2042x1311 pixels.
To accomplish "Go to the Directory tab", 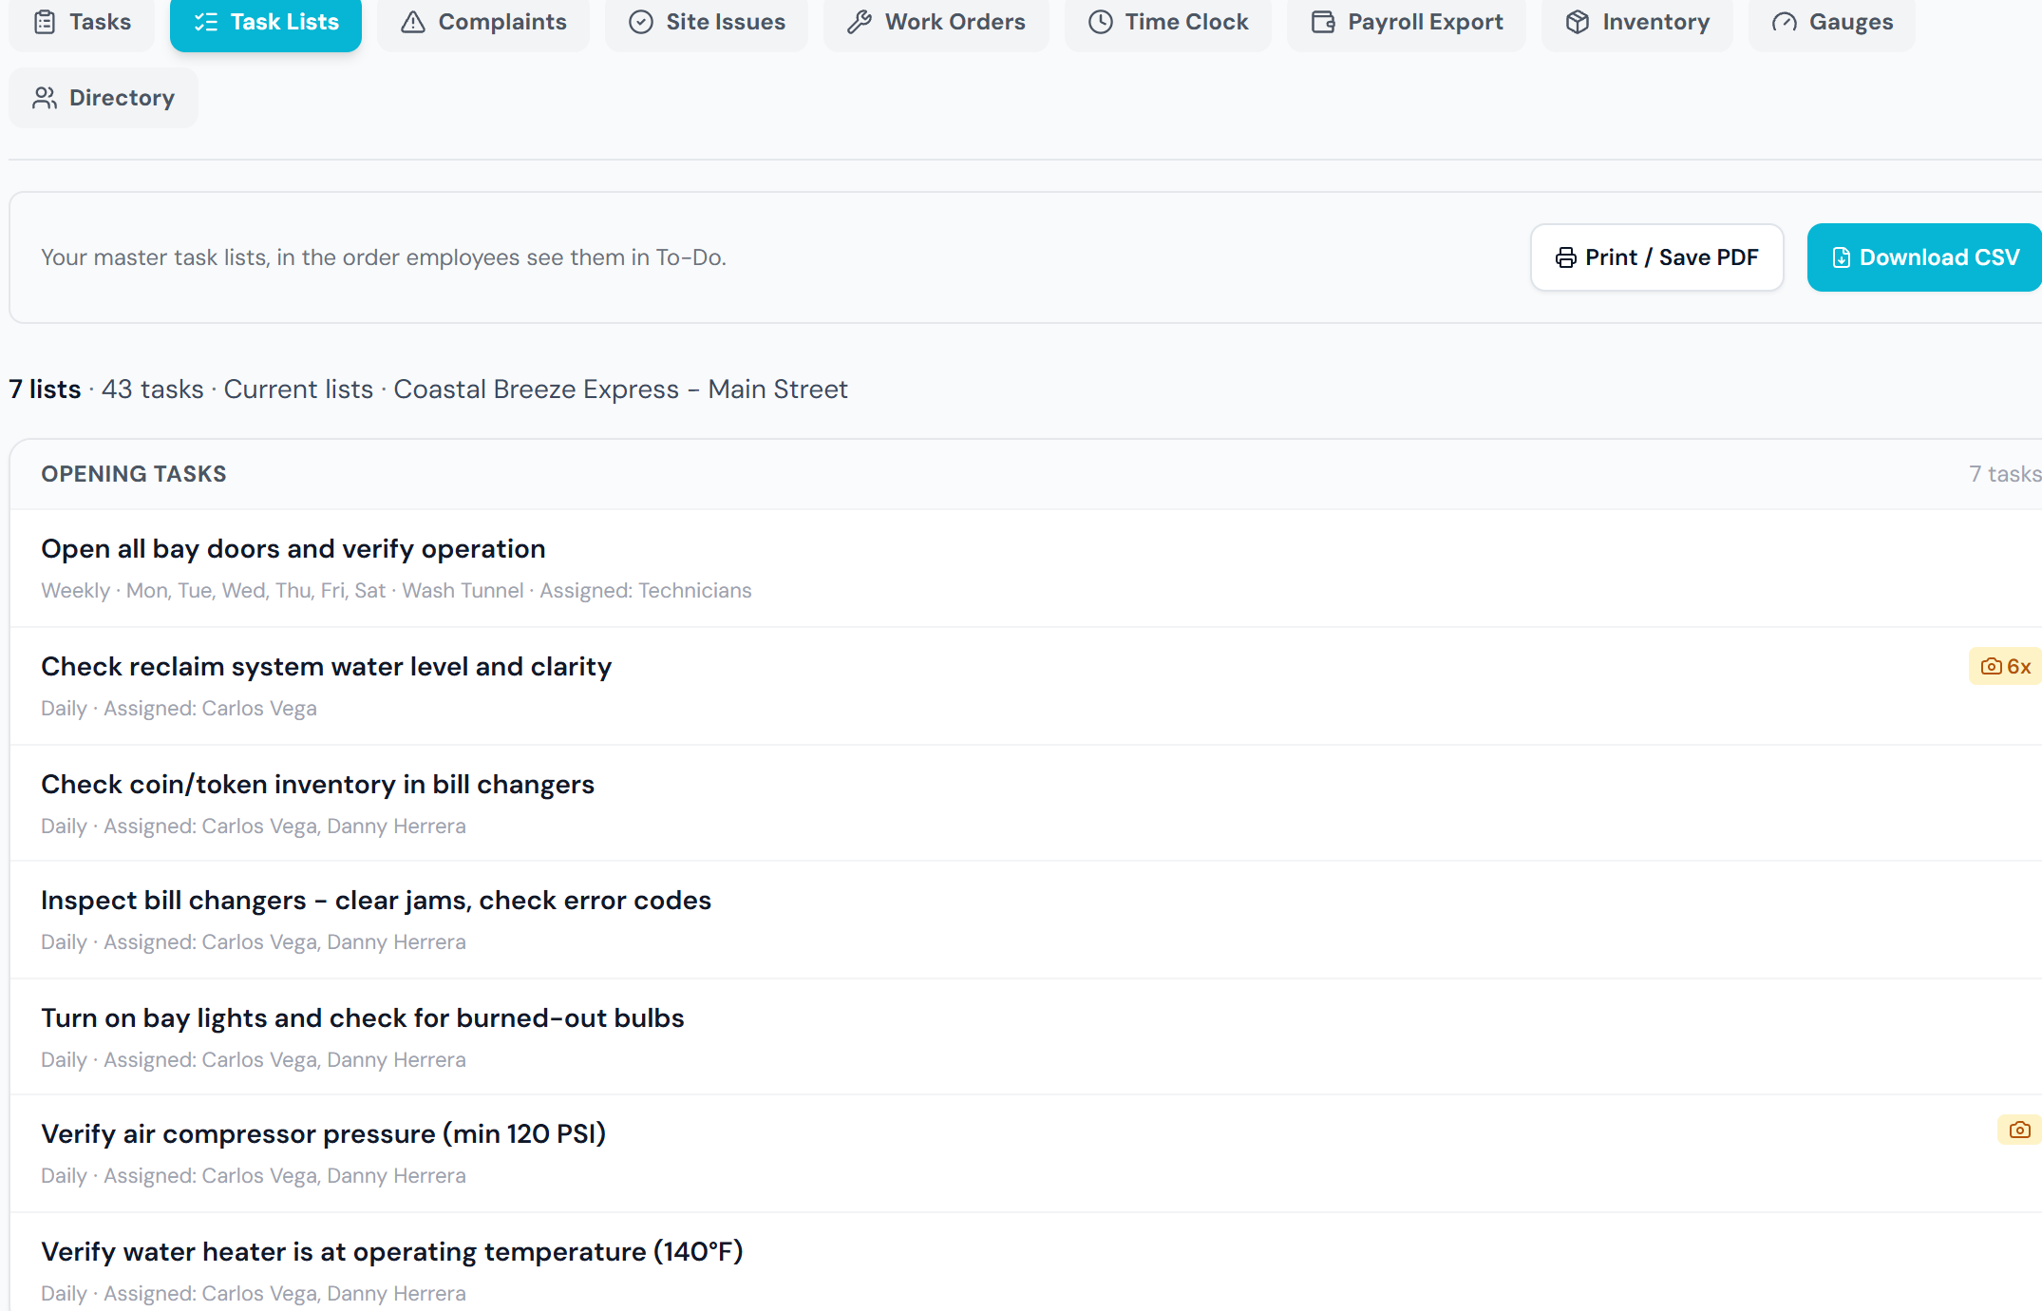I will pos(104,98).
